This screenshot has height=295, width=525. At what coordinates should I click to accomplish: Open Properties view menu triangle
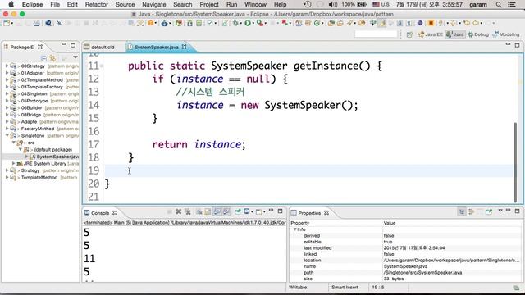pos(500,211)
